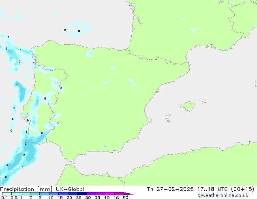Click the '(00+18)' forecast offset text
Viewport: 257px width, 199px height.
(242, 189)
